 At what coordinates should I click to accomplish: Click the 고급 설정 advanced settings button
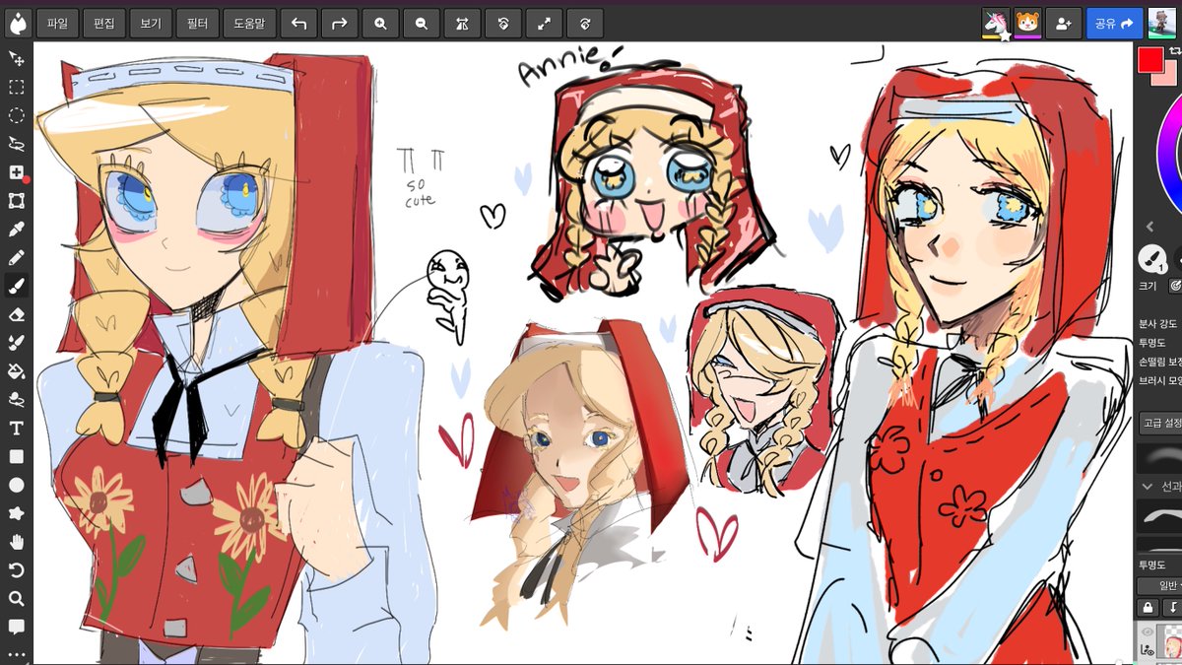pyautogui.click(x=1160, y=424)
